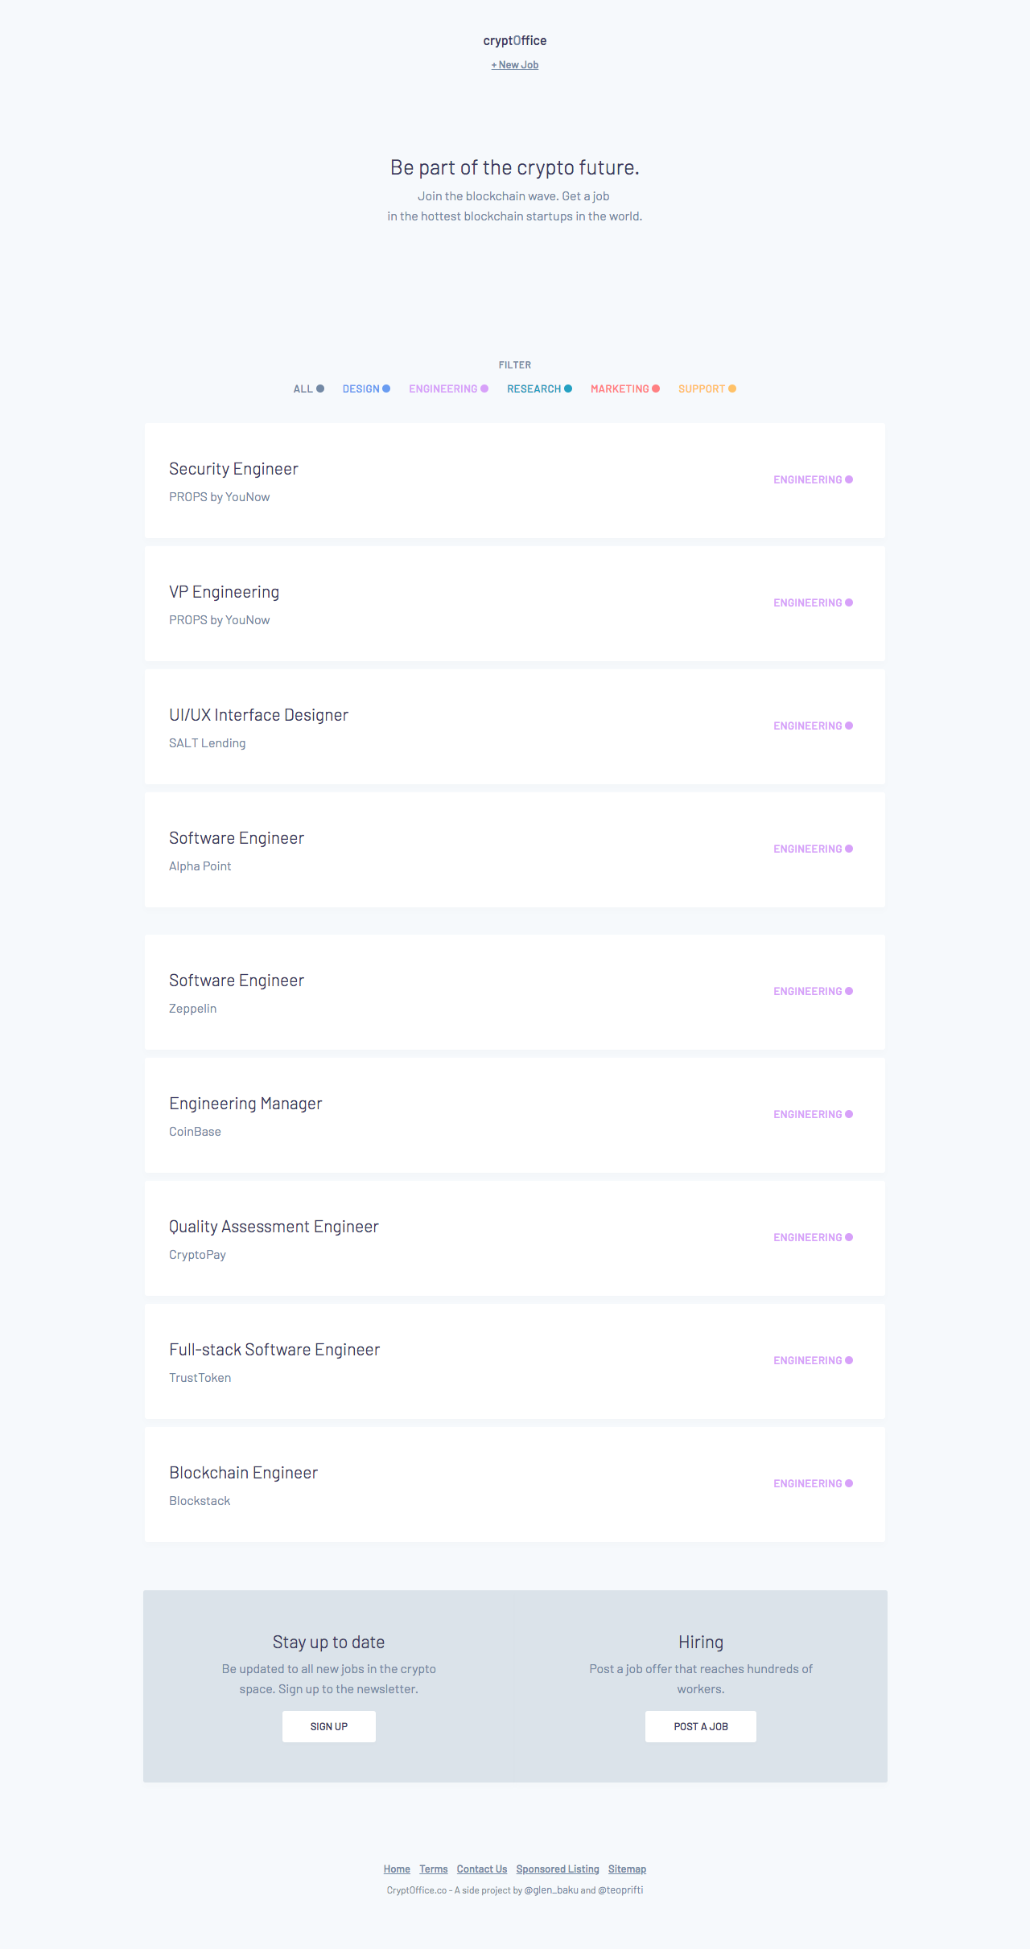The width and height of the screenshot is (1030, 1949).
Task: Click the POST A JOB button under Hiring
Action: 700,1725
